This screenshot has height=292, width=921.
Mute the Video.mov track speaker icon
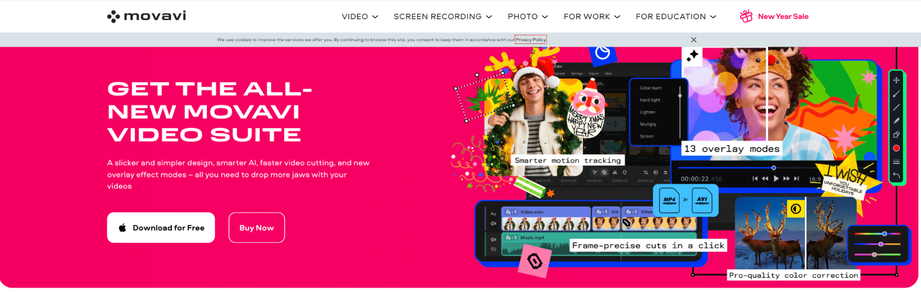point(493,223)
